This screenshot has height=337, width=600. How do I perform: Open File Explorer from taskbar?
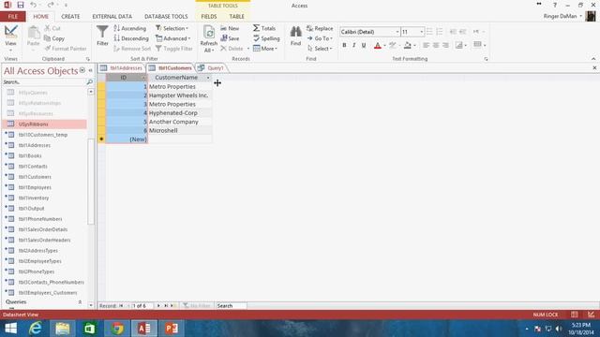[63, 329]
